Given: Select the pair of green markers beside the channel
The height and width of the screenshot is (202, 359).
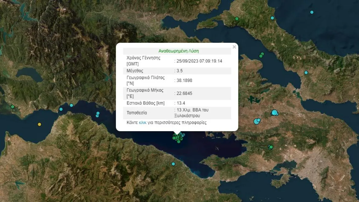Looking at the screenshot, I should pos(262,55).
